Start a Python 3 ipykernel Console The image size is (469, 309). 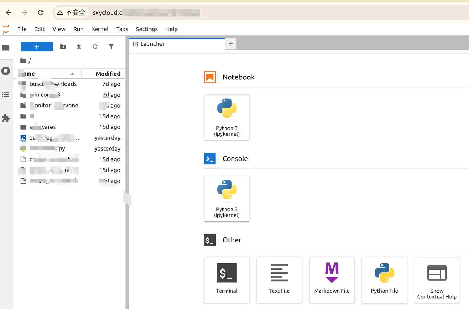point(227,198)
